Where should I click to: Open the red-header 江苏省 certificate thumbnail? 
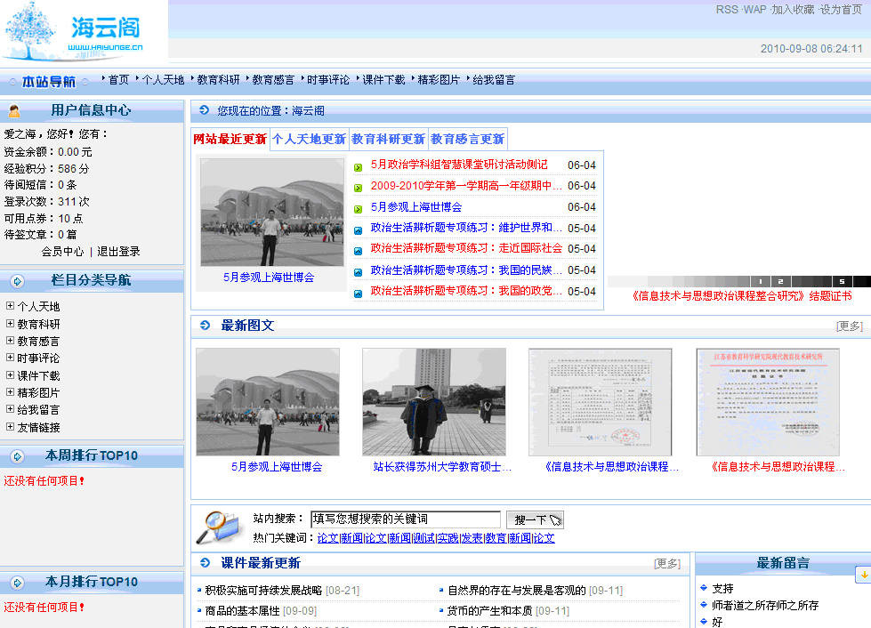(768, 402)
